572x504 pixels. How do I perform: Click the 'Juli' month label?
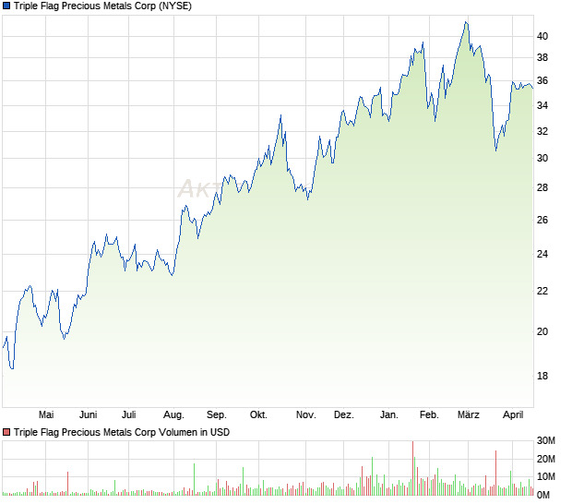pyautogui.click(x=129, y=415)
